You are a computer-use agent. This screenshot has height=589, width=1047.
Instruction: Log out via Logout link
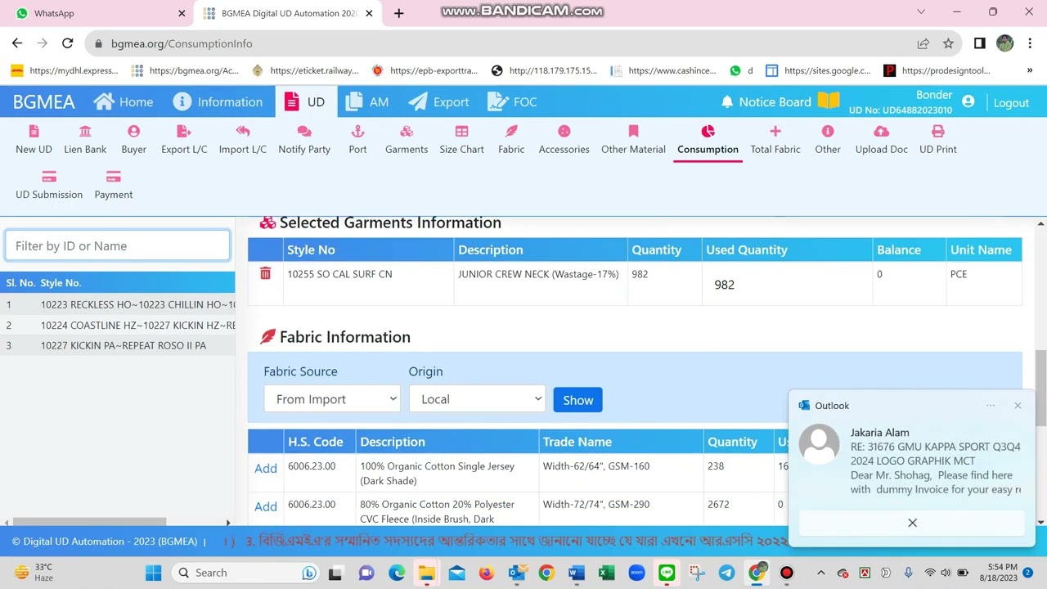coord(1011,102)
